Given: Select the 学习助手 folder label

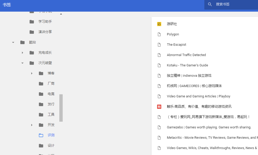Looking at the screenshot, I should 45,22.
